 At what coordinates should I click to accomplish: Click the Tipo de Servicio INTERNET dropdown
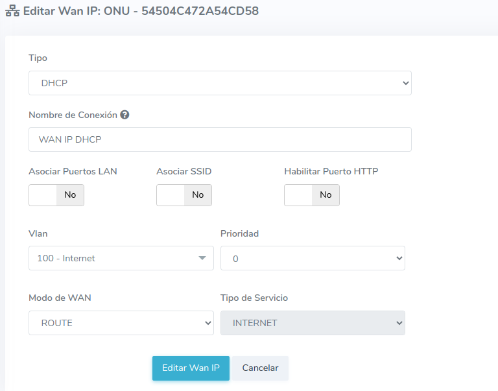click(x=313, y=323)
